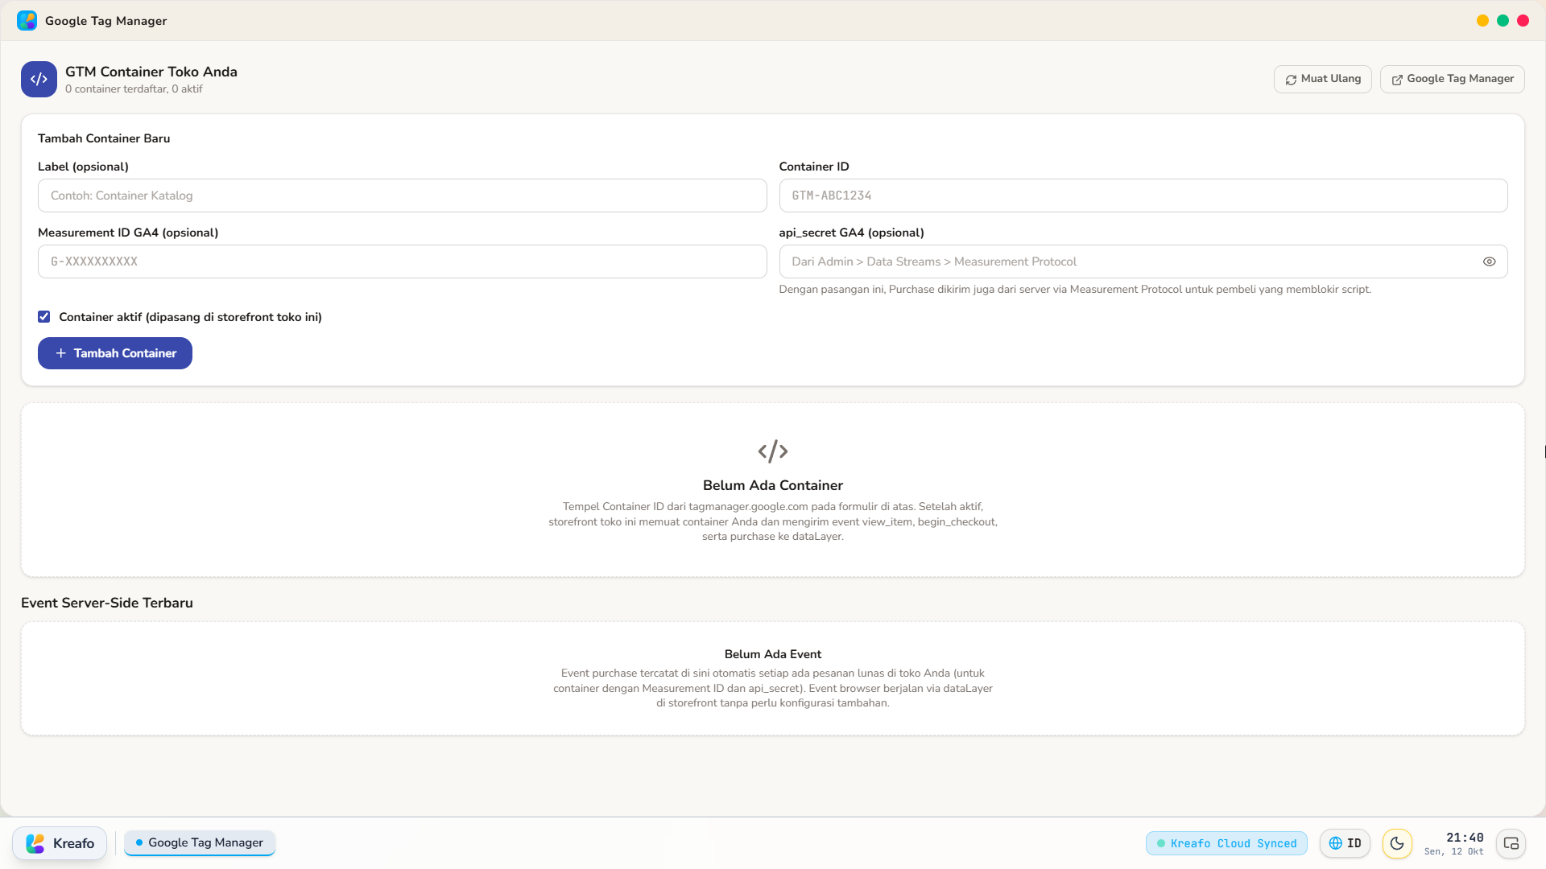The height and width of the screenshot is (869, 1546).
Task: Focus the Label (opsional) input field
Action: 402,196
